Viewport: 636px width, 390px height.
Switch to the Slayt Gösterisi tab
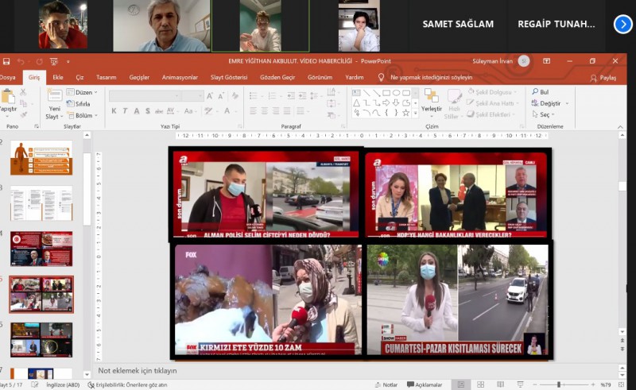click(228, 77)
